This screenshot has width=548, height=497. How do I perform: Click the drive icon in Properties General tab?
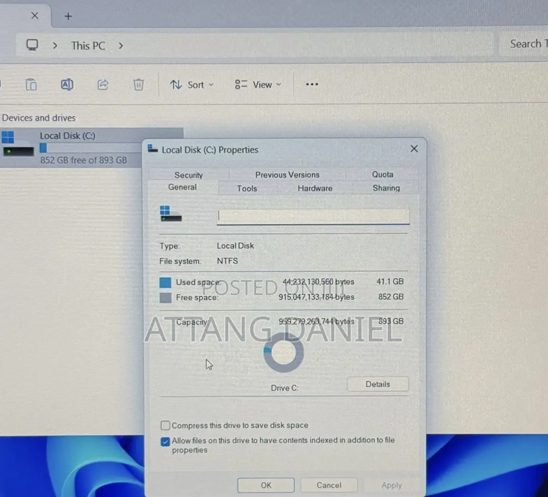[171, 214]
